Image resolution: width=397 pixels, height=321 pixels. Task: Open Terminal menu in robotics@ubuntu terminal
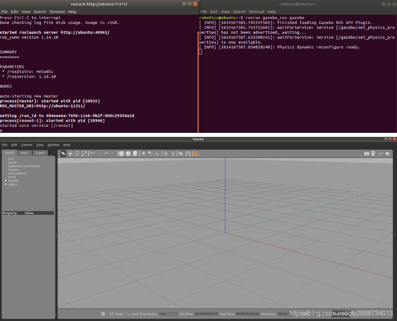click(256, 12)
